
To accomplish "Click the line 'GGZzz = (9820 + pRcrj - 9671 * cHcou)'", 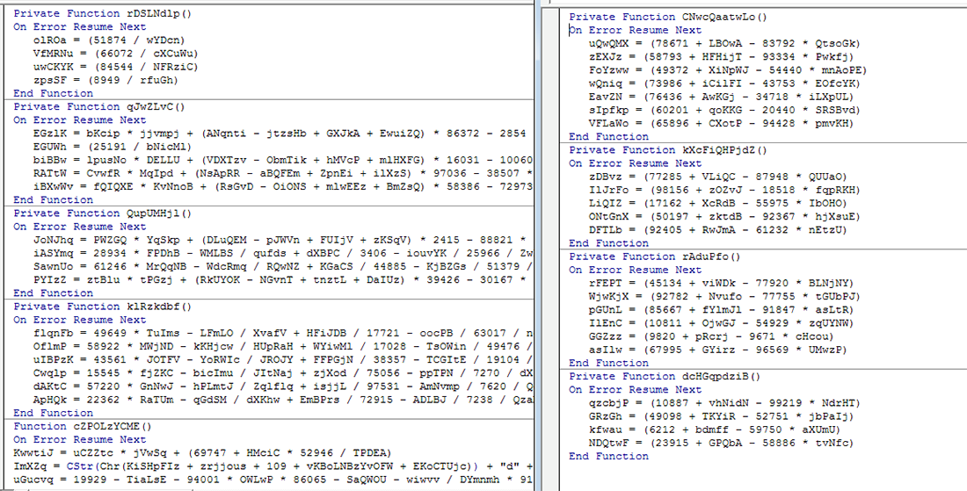I will 711,336.
